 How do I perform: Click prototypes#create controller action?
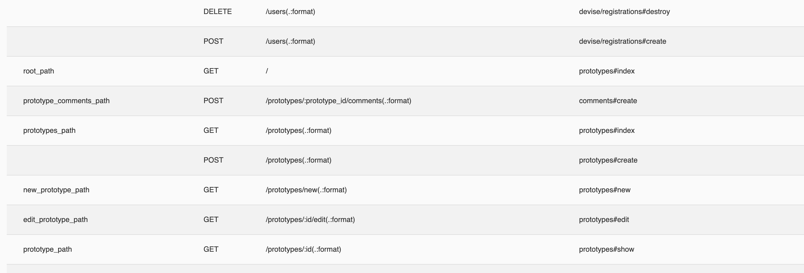point(608,160)
